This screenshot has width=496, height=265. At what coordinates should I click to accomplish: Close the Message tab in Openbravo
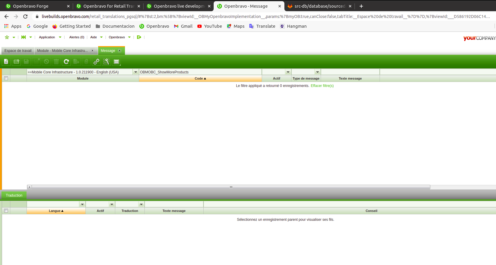(120, 51)
